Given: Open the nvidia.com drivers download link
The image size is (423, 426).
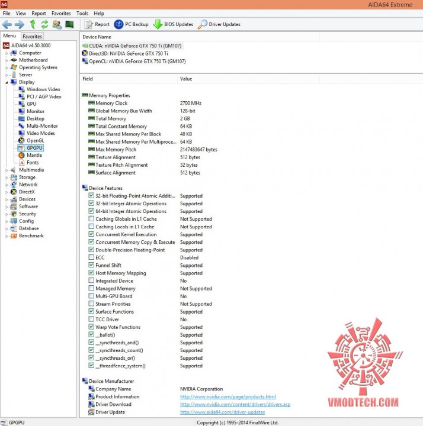Looking at the screenshot, I should pyautogui.click(x=235, y=404).
